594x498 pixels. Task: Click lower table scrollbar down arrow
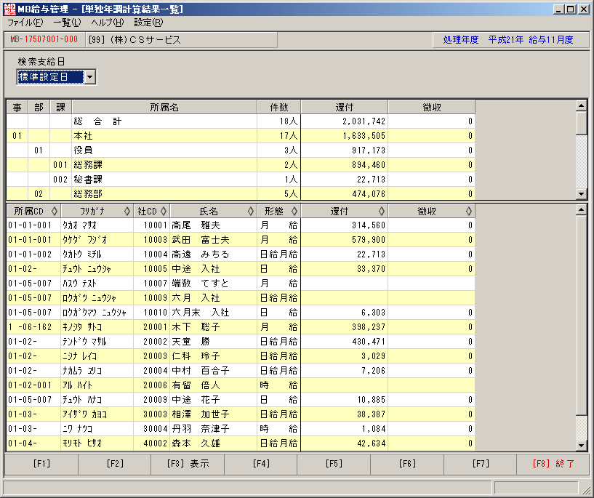(x=581, y=446)
